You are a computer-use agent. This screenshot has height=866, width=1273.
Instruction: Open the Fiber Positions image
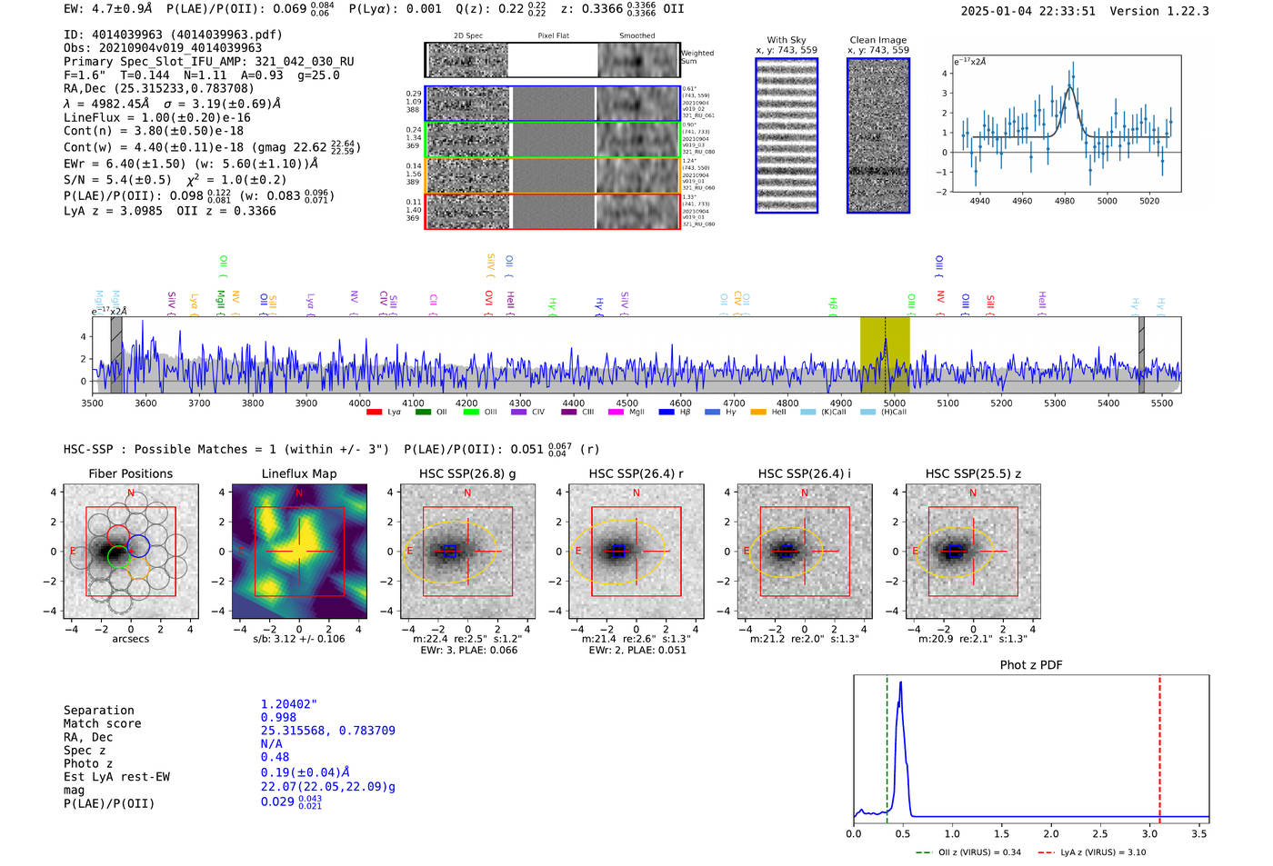tap(131, 552)
